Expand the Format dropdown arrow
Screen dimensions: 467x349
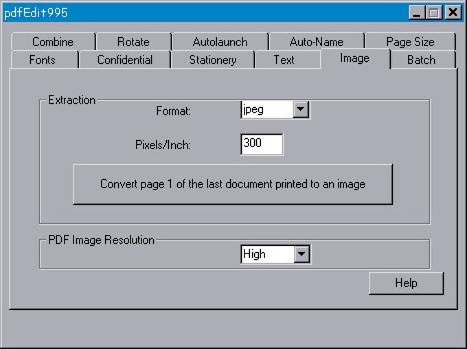[x=301, y=109]
